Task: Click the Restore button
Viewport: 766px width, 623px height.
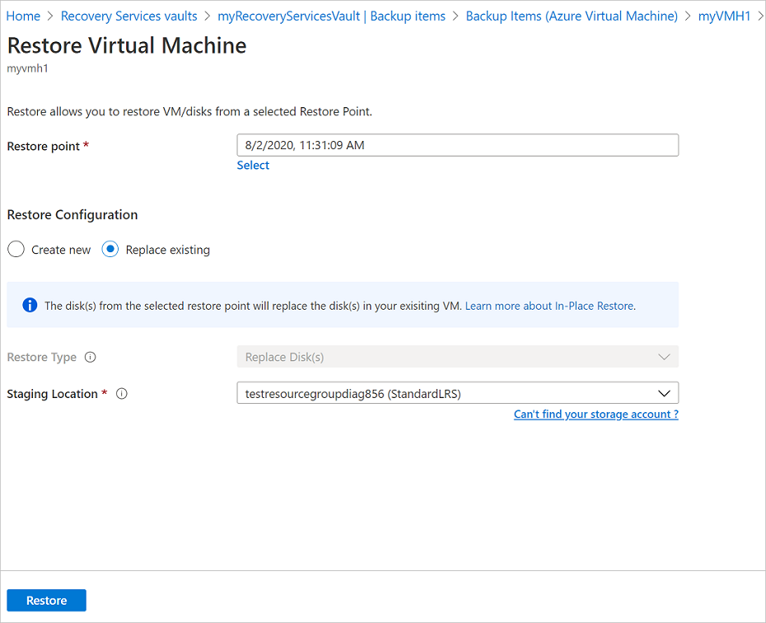Action: (46, 600)
